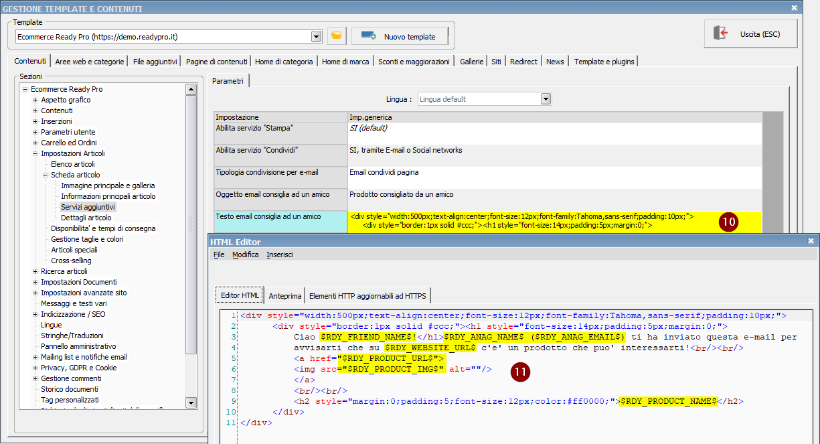Viewport: 820px width, 444px height.
Task: Click the red number 10 marker
Action: [x=728, y=222]
